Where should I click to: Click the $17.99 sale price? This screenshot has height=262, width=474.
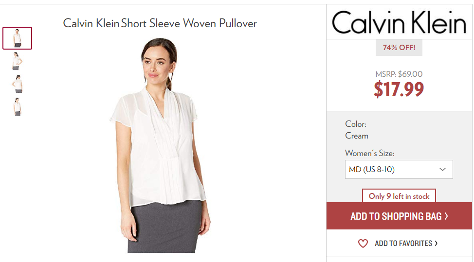tap(399, 89)
